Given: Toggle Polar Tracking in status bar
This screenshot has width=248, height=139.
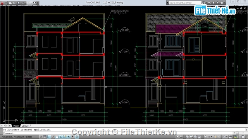Looking at the screenshot, I should click(x=53, y=137).
